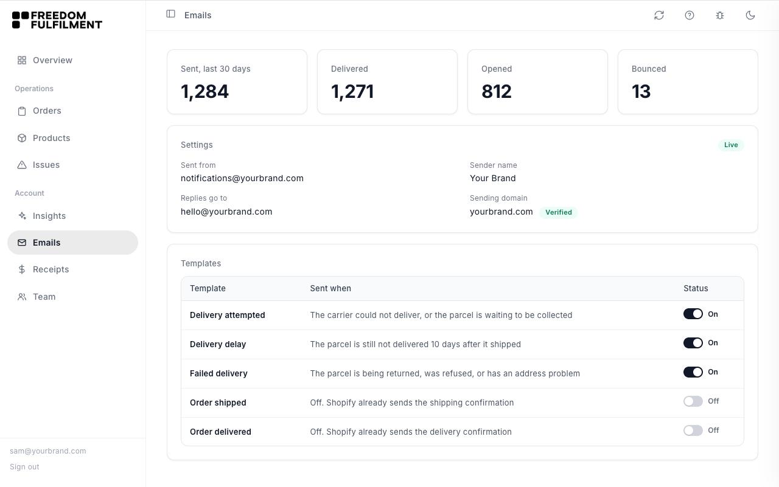Open the Issues page
The width and height of the screenshot is (779, 487).
[x=72, y=165]
